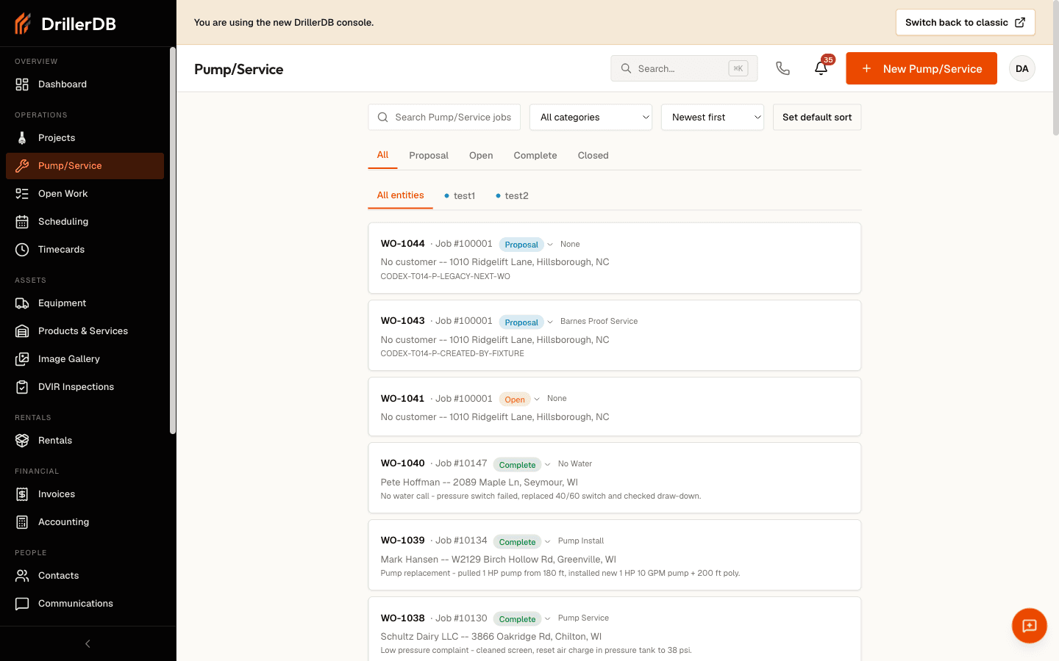Image resolution: width=1059 pixels, height=661 pixels.
Task: Open the orange chat support bubble
Action: (1030, 626)
